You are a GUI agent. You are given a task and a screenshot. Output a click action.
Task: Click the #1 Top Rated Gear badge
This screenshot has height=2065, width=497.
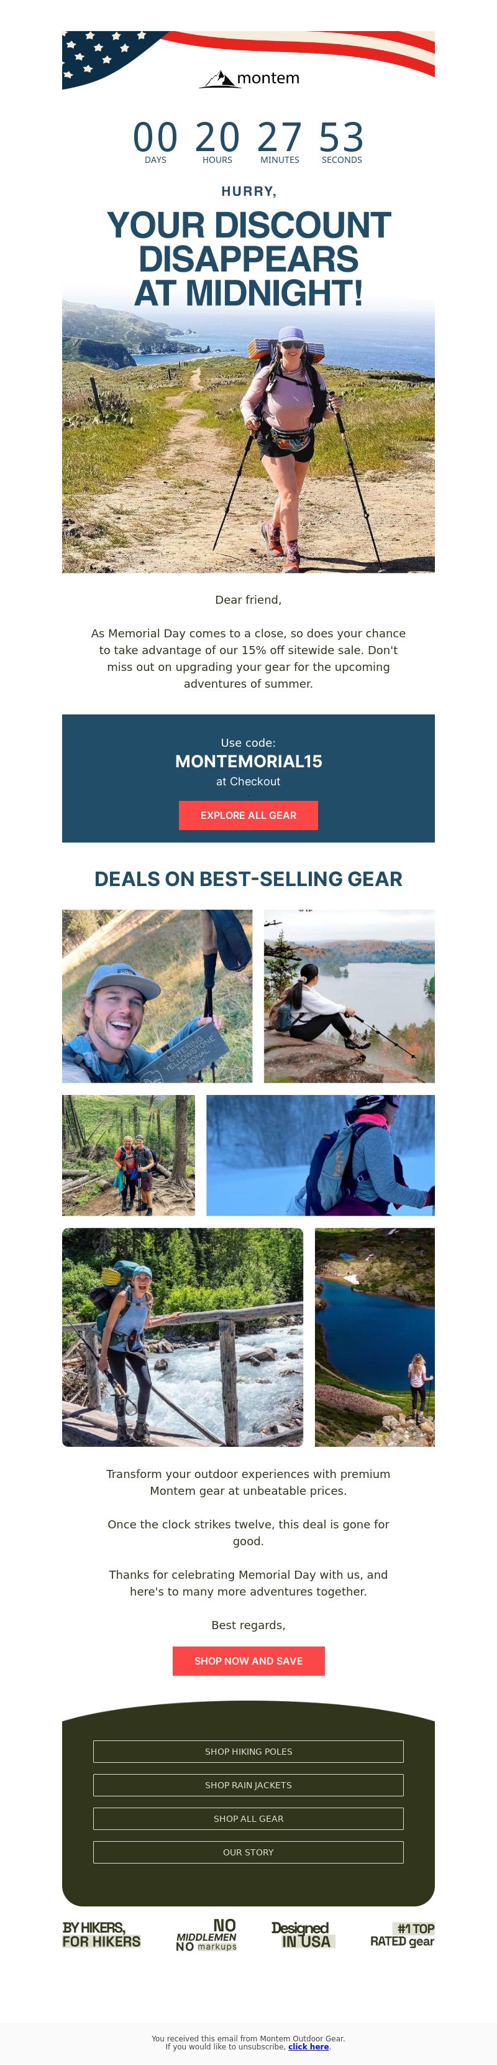(x=402, y=1934)
